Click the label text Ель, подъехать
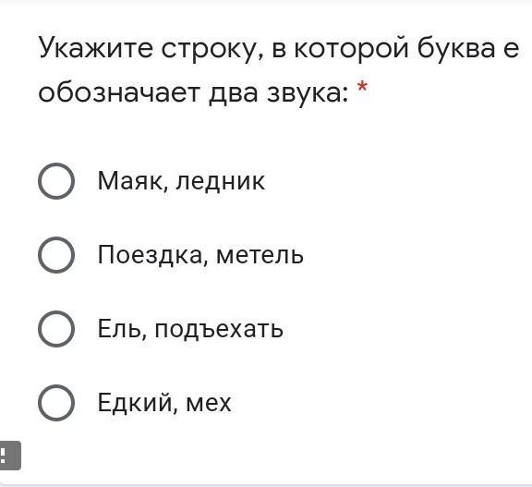Image resolution: width=532 pixels, height=487 pixels. pos(190,329)
